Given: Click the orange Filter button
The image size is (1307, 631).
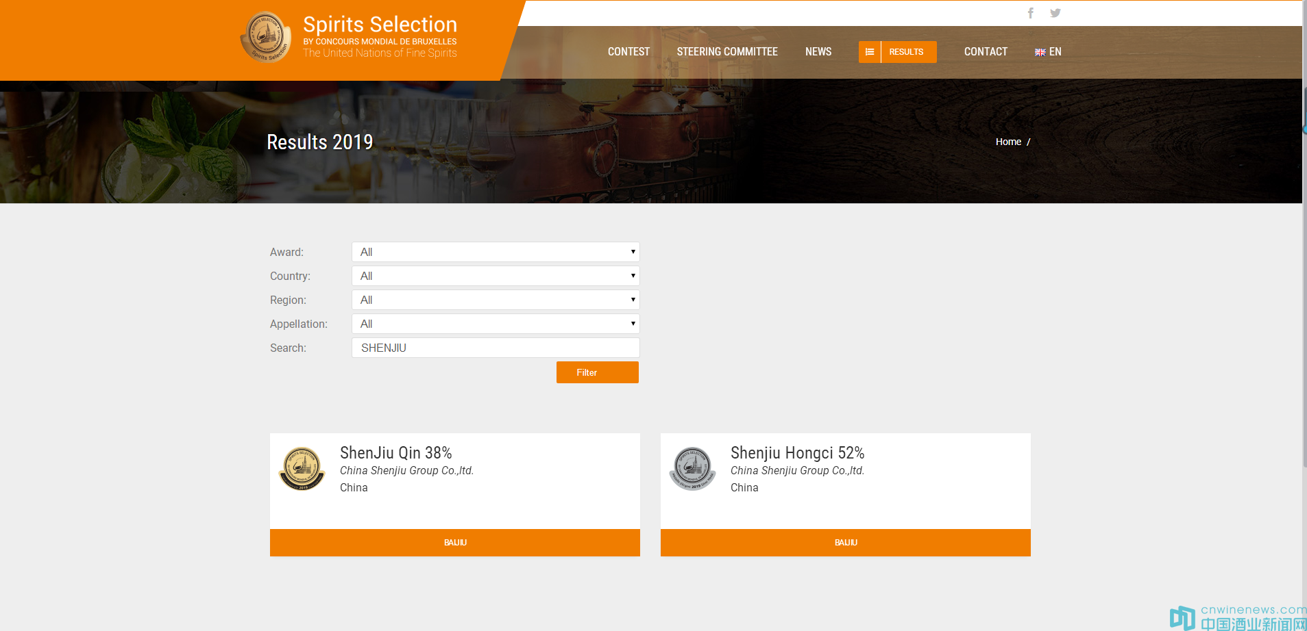Looking at the screenshot, I should coord(598,372).
